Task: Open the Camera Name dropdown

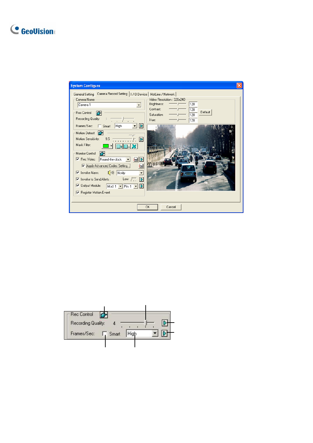Action: (x=139, y=105)
